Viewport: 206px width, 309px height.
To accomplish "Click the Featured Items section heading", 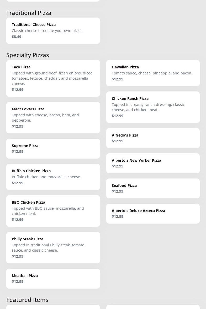I will point(27,300).
